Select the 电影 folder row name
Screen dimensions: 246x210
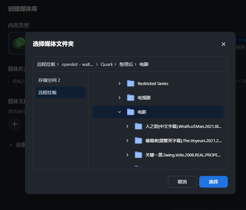(142, 112)
